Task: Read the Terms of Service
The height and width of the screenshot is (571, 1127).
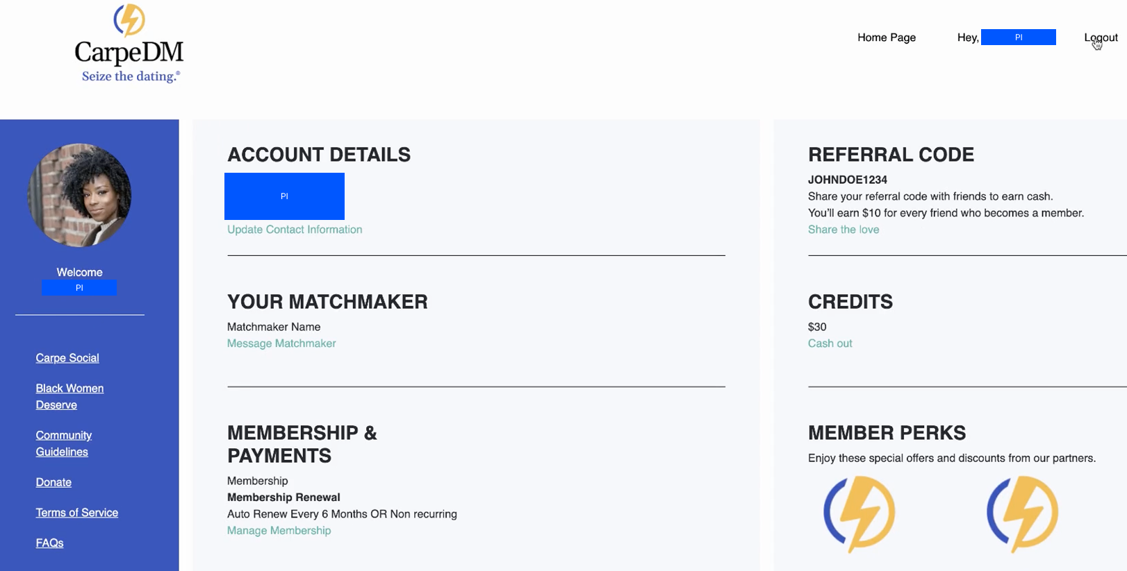Action: coord(77,512)
